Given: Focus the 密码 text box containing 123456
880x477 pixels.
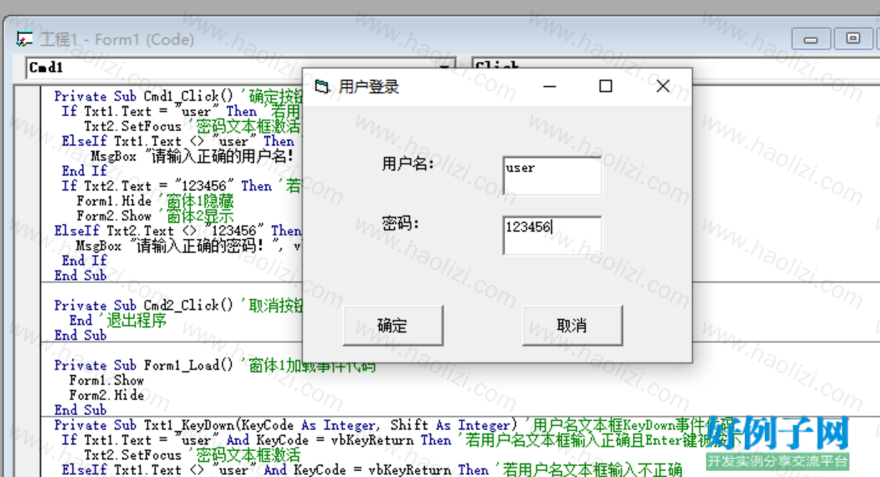Looking at the screenshot, I should (x=552, y=235).
